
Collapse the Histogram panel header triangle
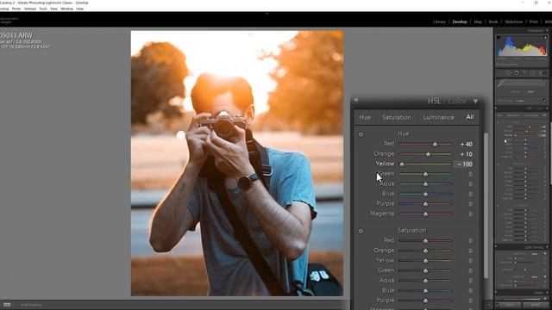pyautogui.click(x=547, y=31)
